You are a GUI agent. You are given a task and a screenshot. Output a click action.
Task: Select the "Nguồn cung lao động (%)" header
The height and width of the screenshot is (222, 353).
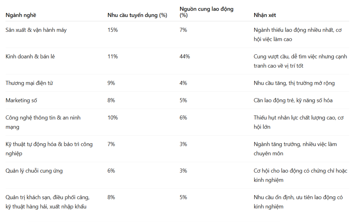[x=207, y=12]
